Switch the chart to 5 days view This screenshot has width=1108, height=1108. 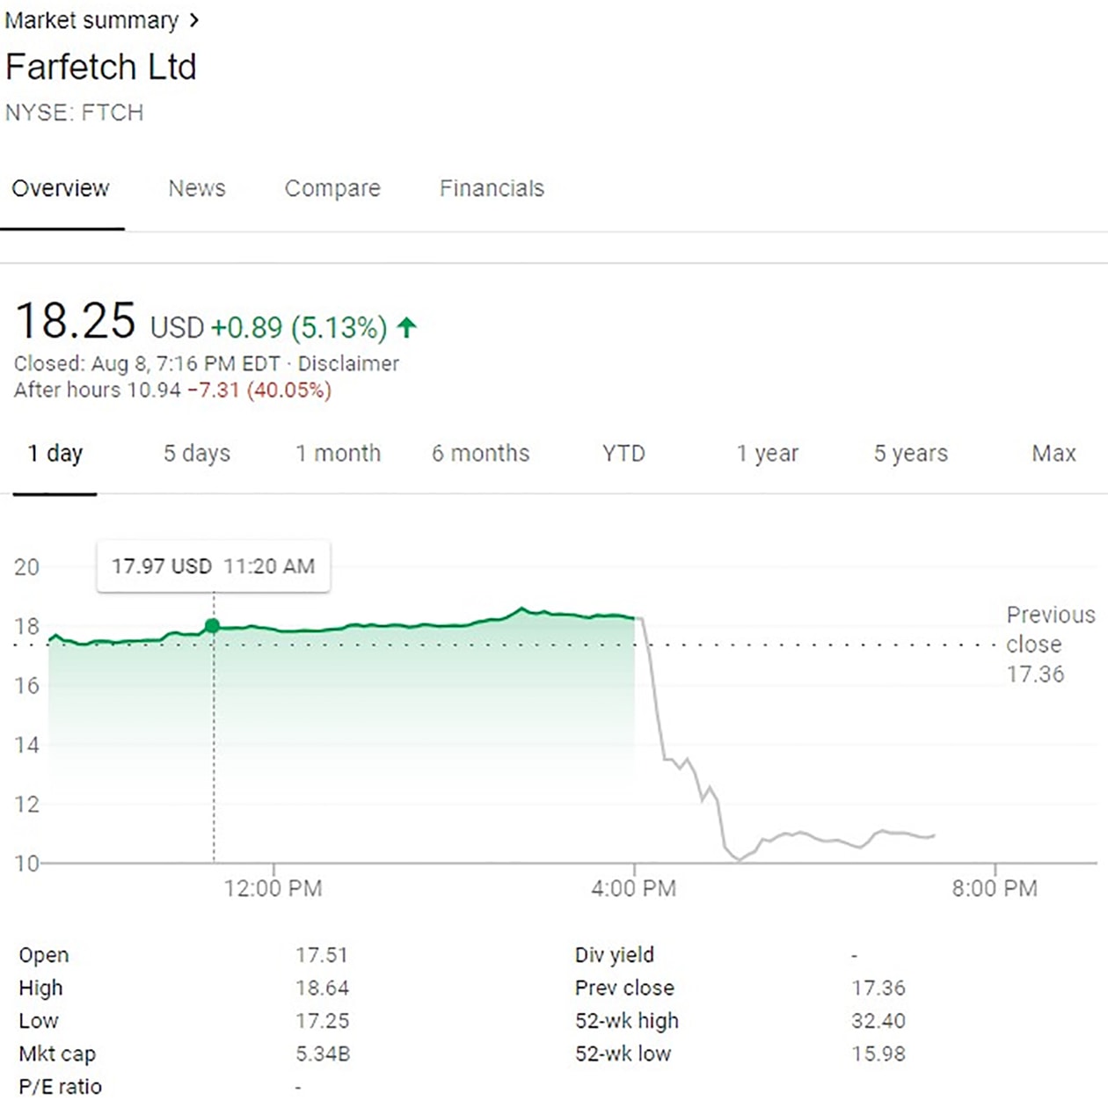195,454
